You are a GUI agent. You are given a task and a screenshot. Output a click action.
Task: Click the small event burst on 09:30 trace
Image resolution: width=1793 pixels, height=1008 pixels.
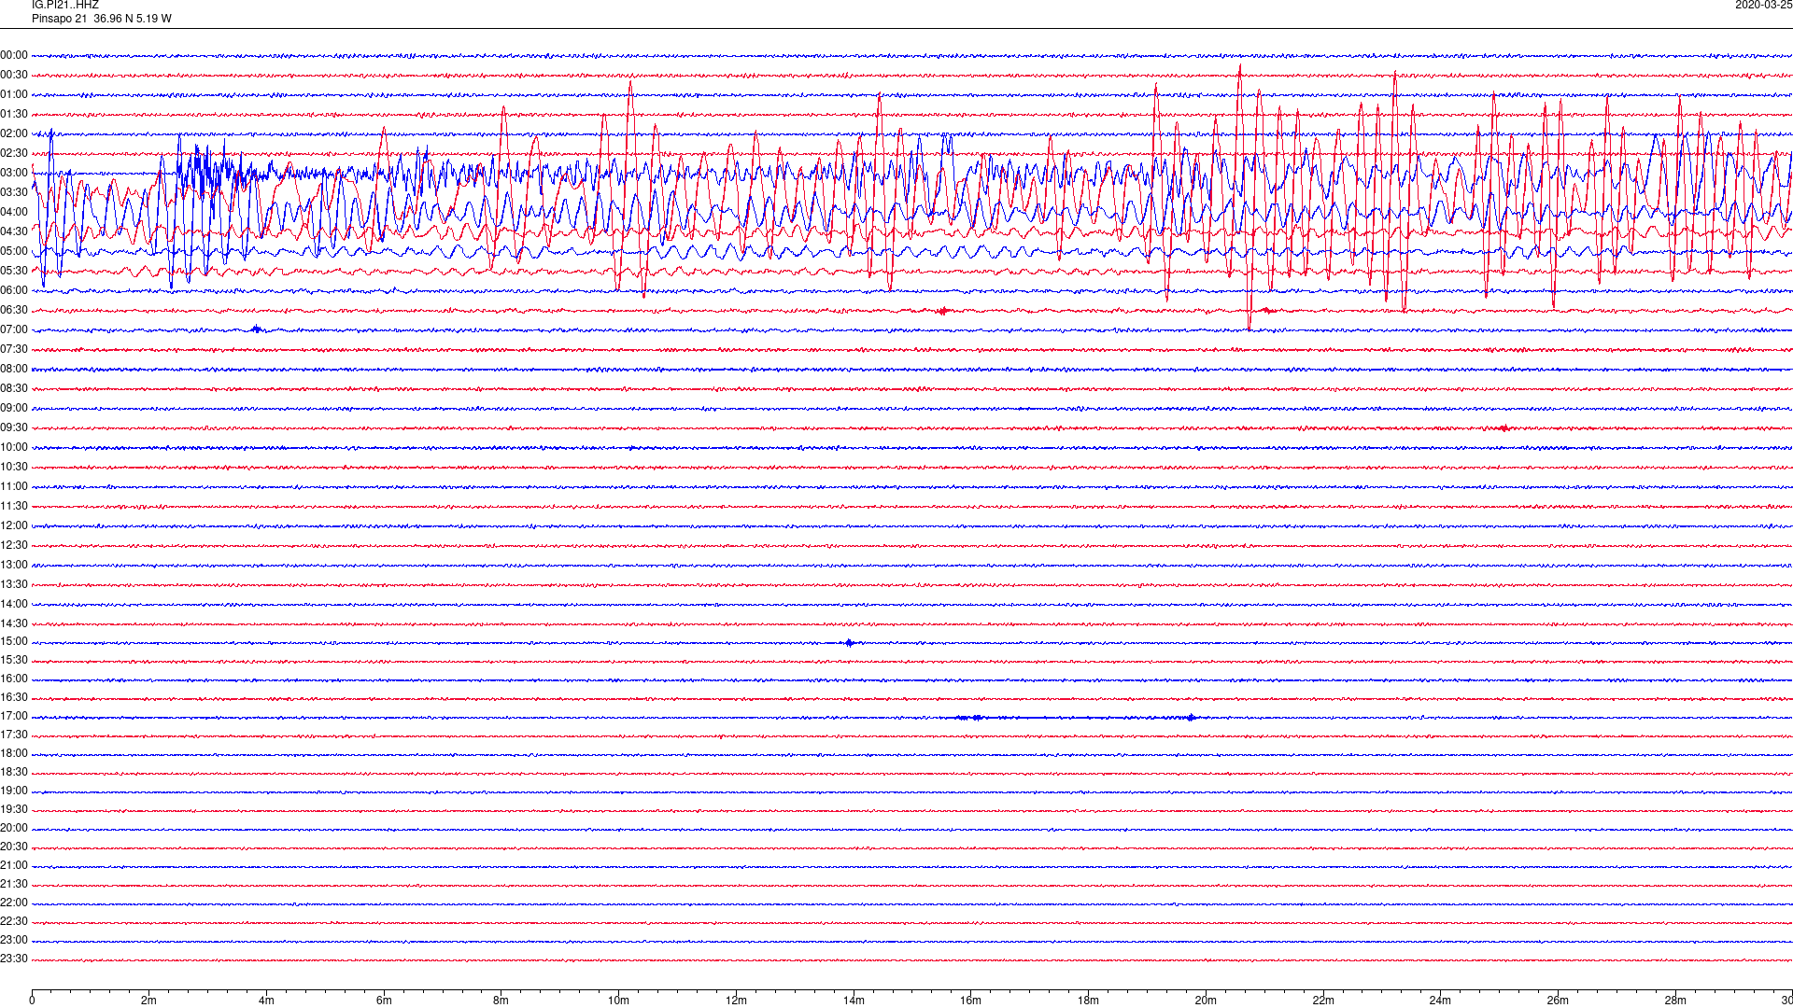[1504, 428]
